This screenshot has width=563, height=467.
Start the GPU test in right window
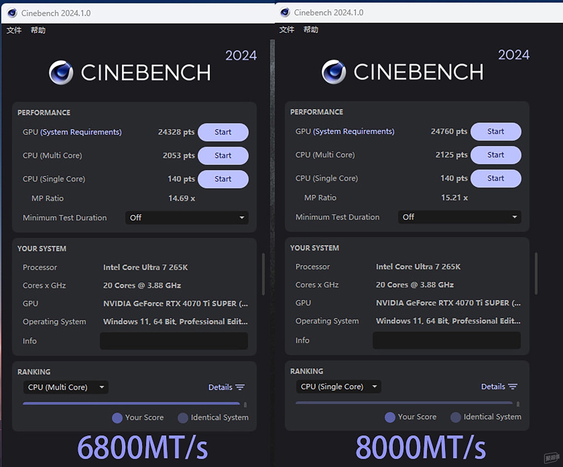pyautogui.click(x=496, y=132)
